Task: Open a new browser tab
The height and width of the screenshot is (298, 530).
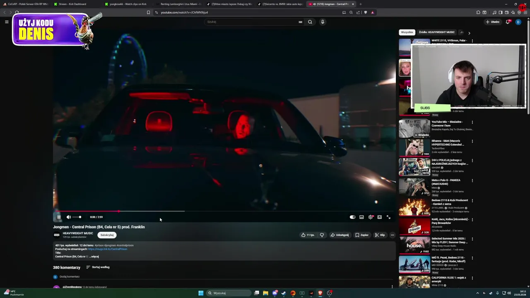Action: pyautogui.click(x=361, y=4)
